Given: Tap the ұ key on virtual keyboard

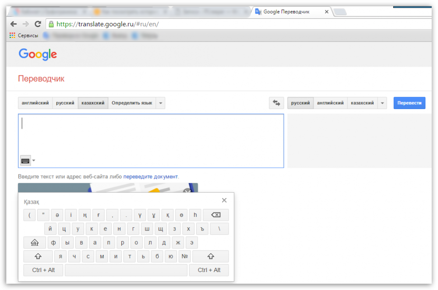Looking at the screenshot, I should click(154, 215).
